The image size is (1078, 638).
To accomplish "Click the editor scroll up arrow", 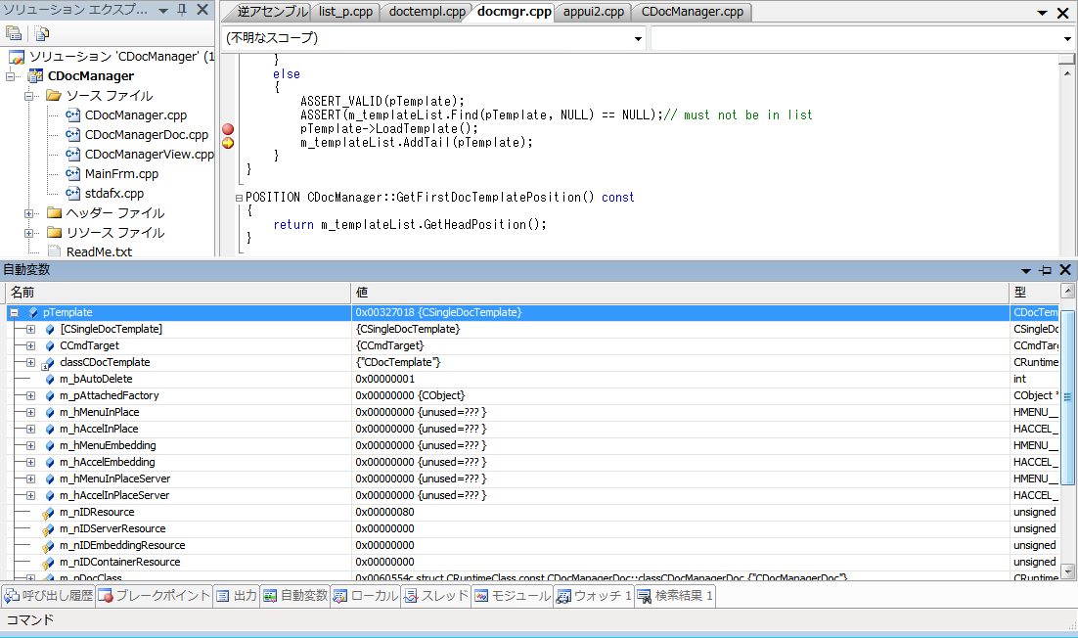I will click(1067, 72).
